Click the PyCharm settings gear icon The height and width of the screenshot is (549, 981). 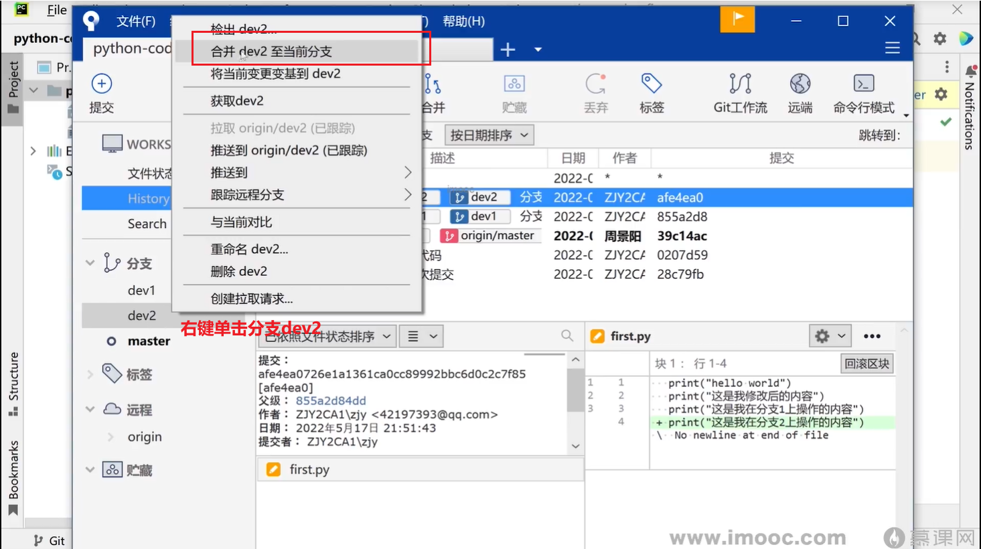(x=940, y=39)
